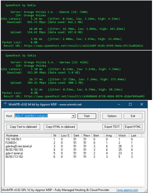Sort by the Hostname column header
Viewport: 154px width, 193px height.
point(27,135)
